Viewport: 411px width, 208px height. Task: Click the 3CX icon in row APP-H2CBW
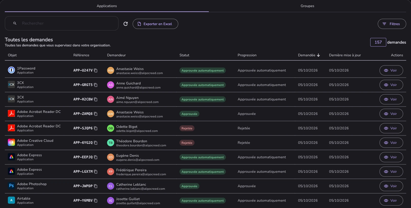pos(11,99)
